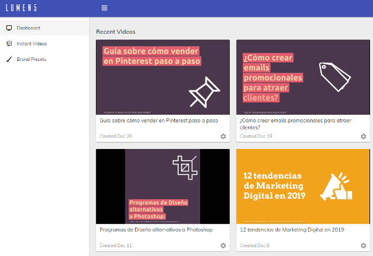Toggle the hamburger menu icon

point(104,8)
